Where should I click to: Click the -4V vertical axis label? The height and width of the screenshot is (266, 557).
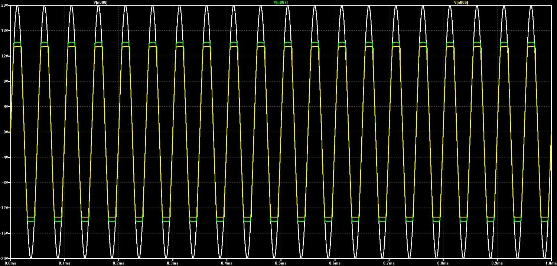(5, 157)
